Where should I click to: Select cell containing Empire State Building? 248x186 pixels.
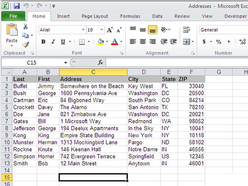(93, 135)
